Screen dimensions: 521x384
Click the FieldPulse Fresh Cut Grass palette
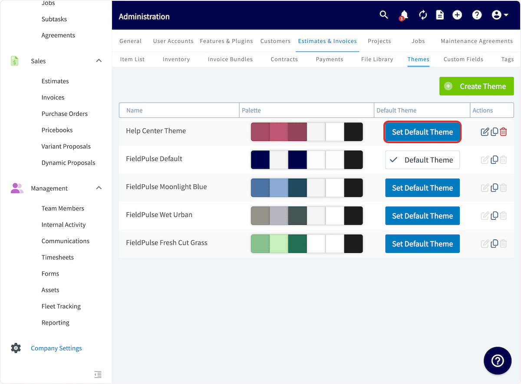pos(307,244)
